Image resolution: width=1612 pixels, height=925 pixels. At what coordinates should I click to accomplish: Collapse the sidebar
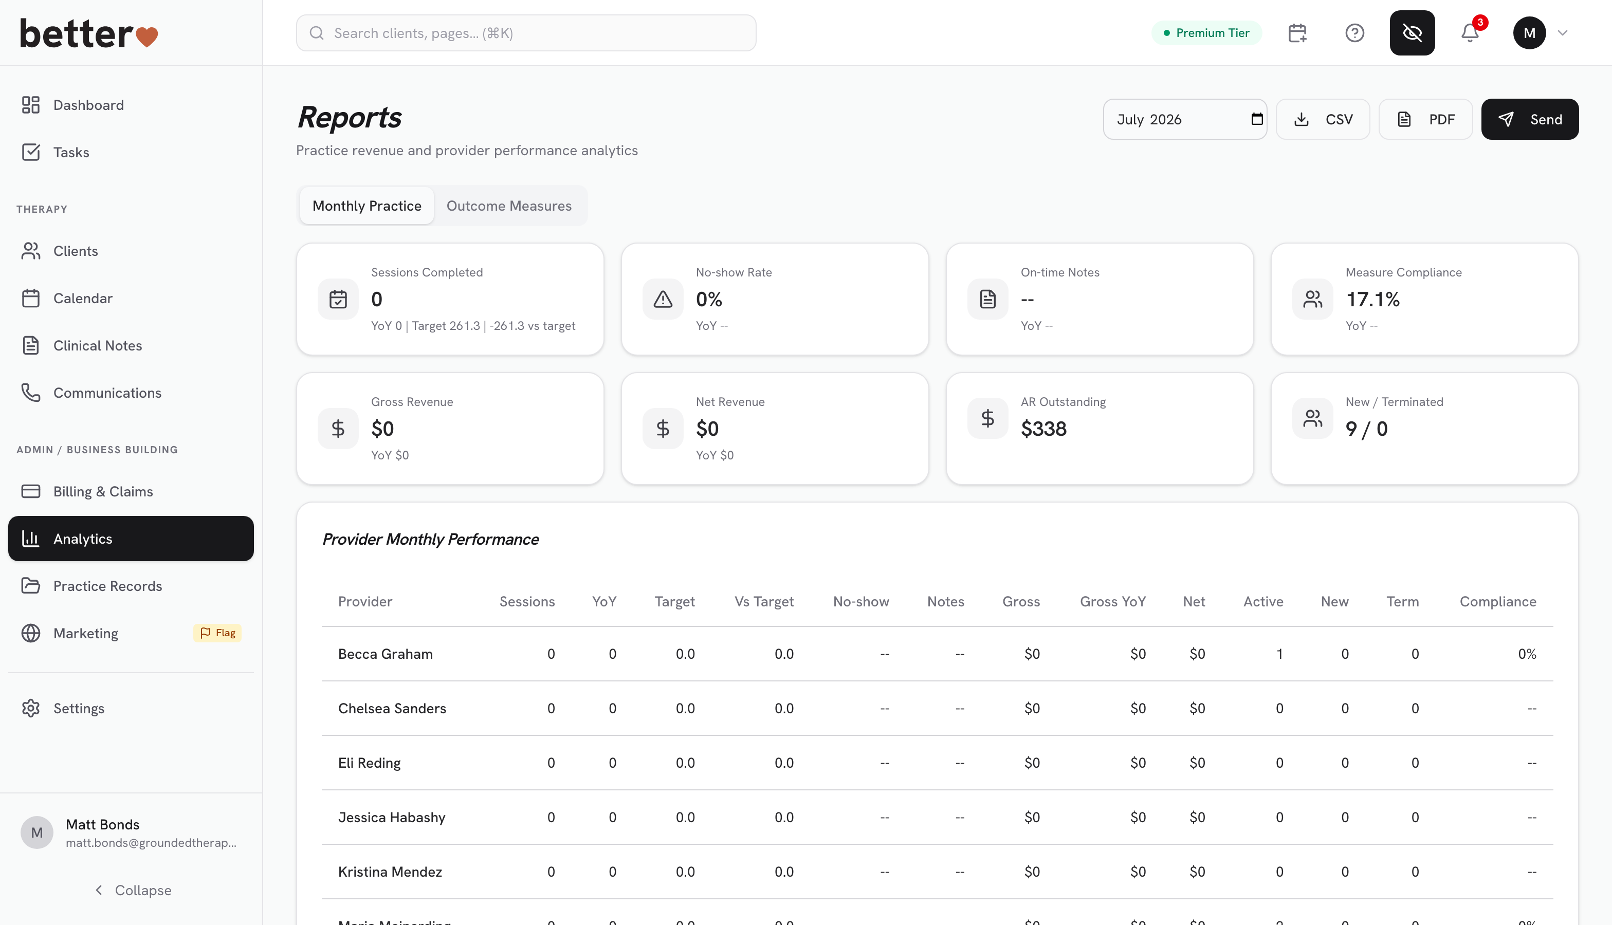pos(133,890)
